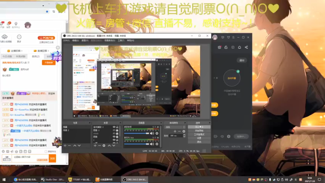Move the scene up in the scenes list

point(75,146)
